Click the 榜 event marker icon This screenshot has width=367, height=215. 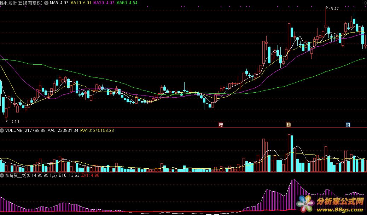pos(289,124)
